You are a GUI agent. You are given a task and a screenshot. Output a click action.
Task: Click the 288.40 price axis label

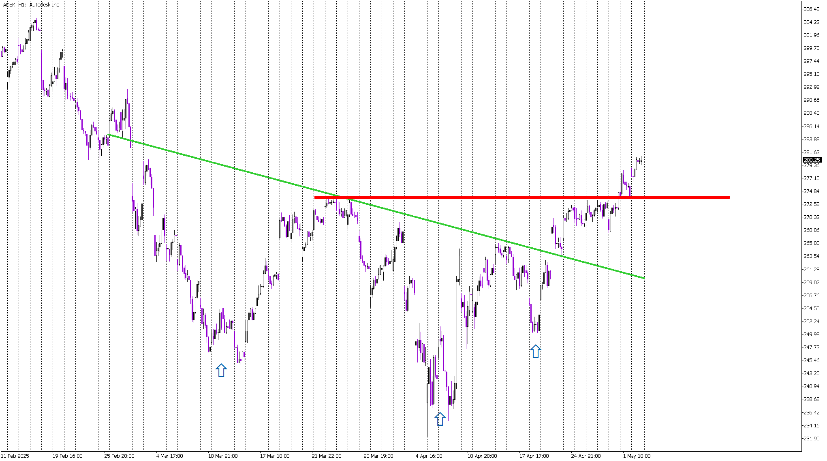tap(812, 113)
